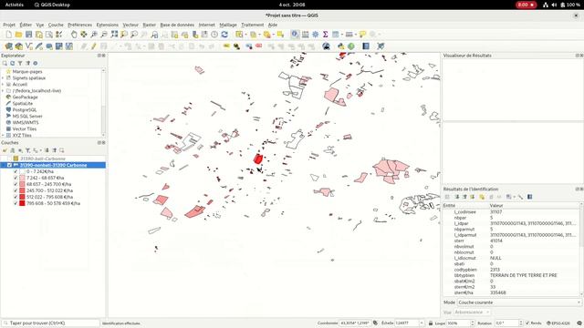Expand the XYZ Tiles tree item
584x328 pixels.
(3, 135)
